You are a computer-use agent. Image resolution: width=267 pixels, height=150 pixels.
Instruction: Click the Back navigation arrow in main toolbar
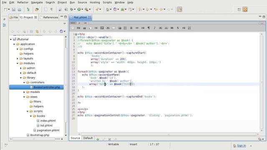coord(161,10)
